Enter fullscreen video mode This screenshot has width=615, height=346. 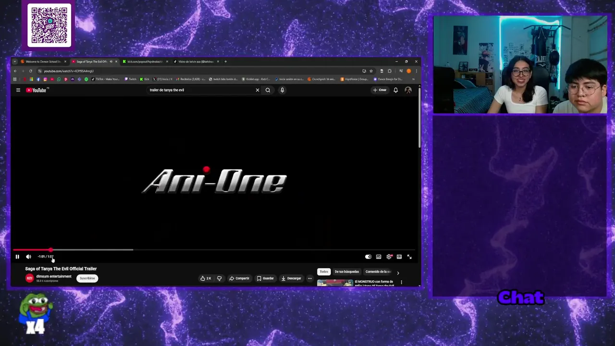409,257
